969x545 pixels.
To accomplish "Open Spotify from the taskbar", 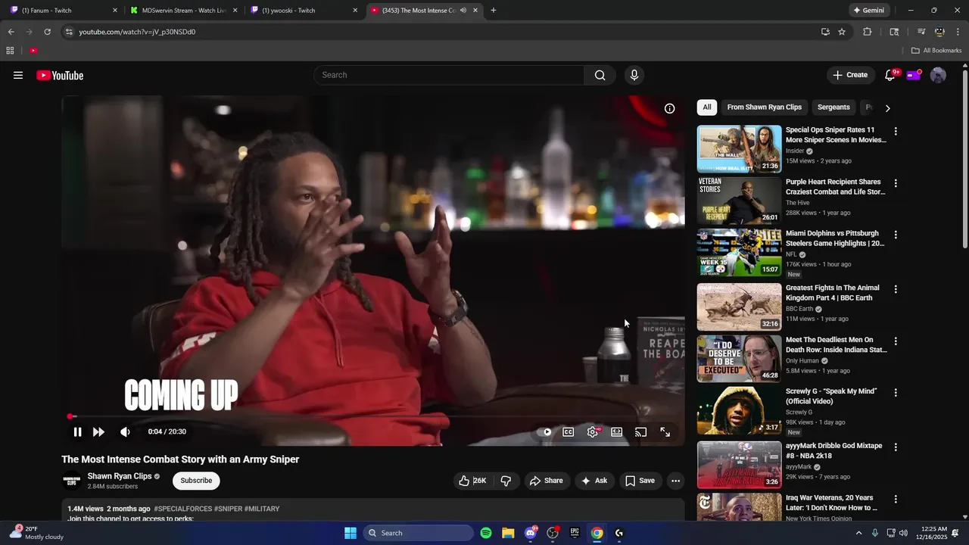I will pos(486,533).
